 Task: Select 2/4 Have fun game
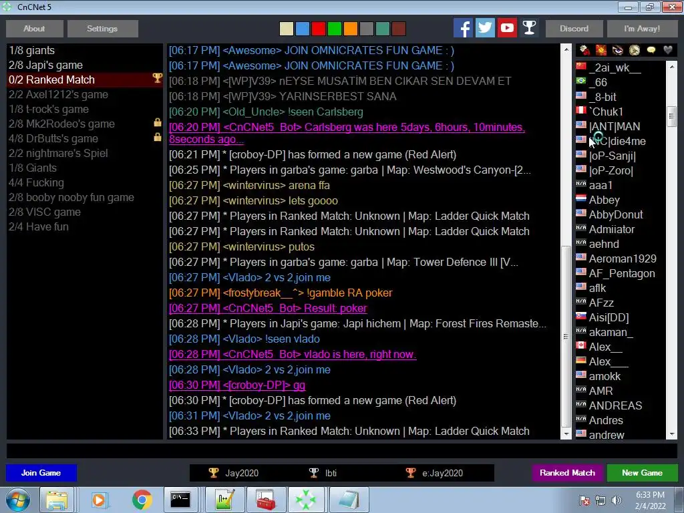(85, 227)
